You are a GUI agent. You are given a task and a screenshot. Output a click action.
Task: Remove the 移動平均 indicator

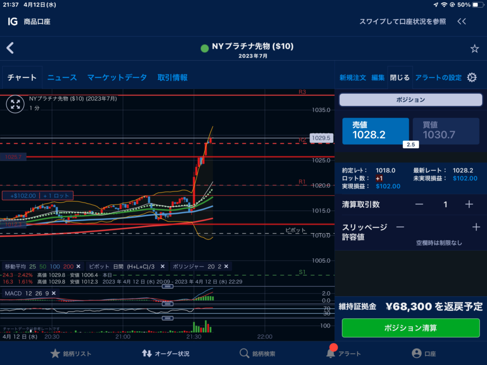[78, 267]
